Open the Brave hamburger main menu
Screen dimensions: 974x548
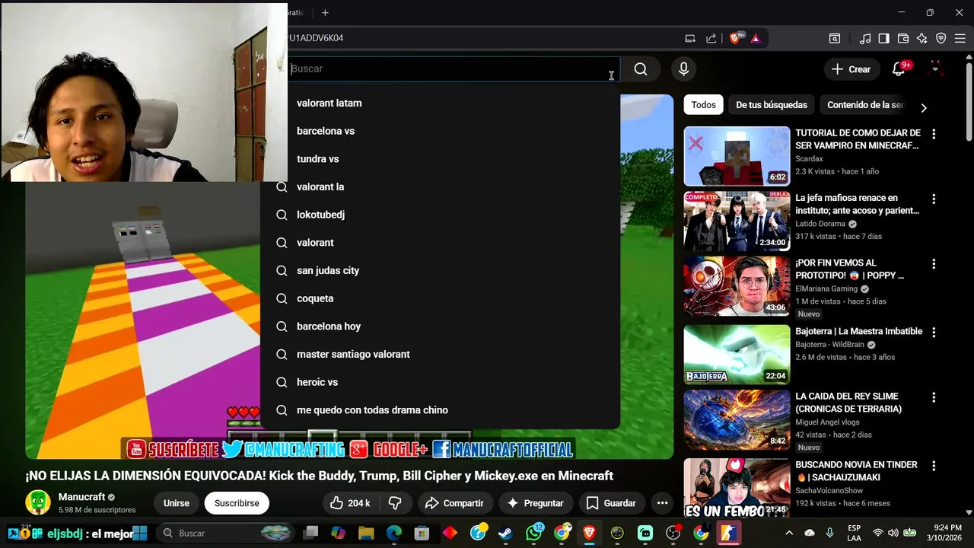[960, 38]
